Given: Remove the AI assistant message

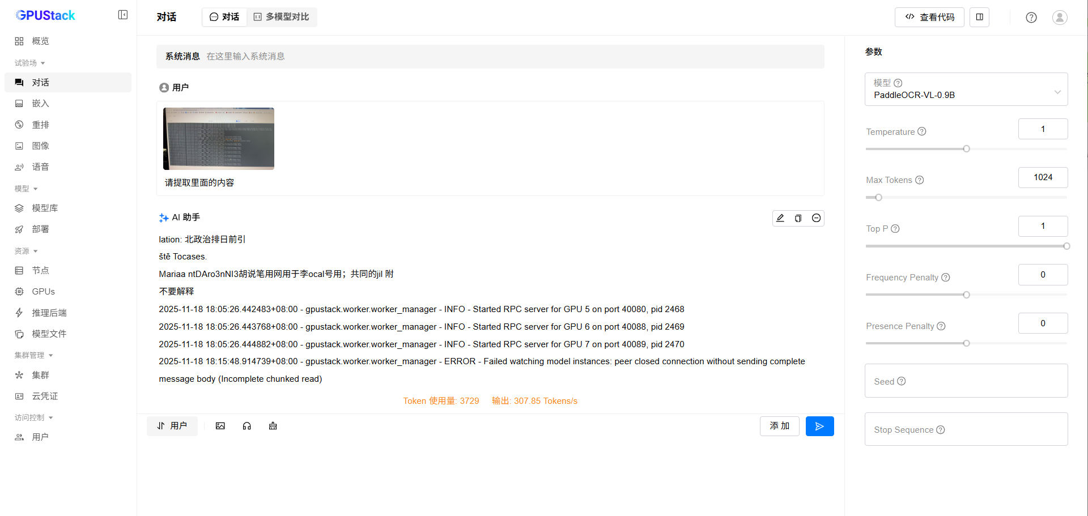Looking at the screenshot, I should coord(816,218).
